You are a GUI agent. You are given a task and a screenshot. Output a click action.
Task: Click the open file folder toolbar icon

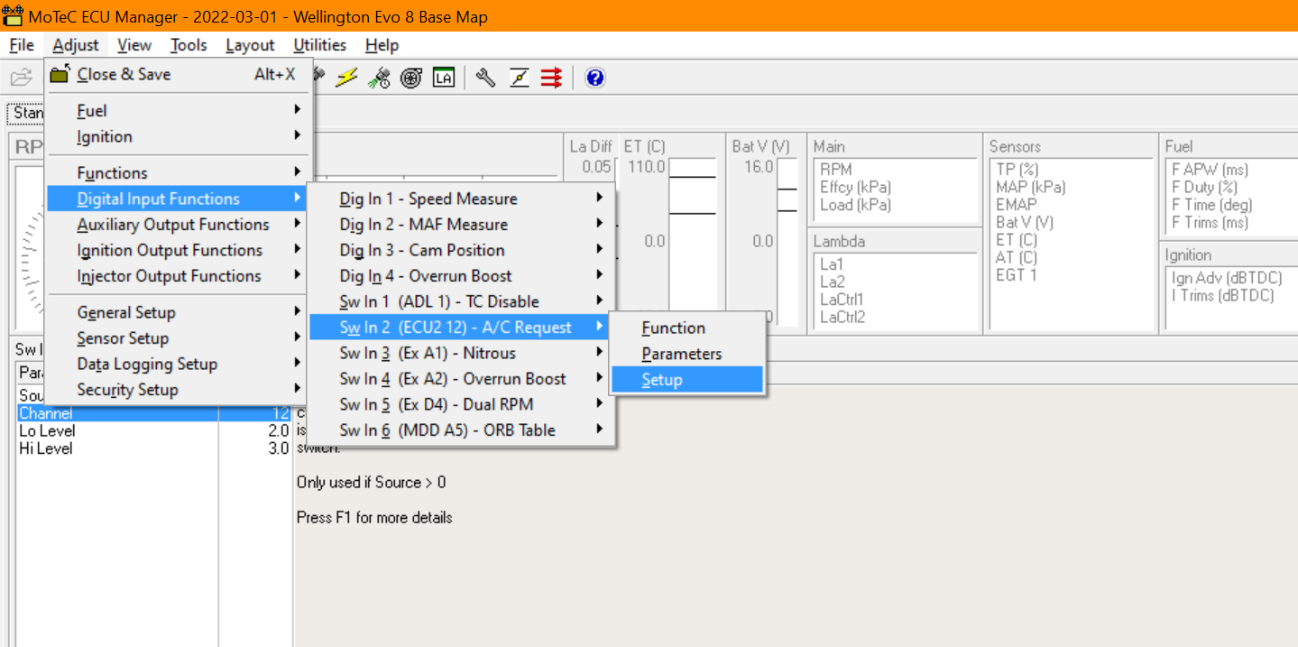point(21,79)
